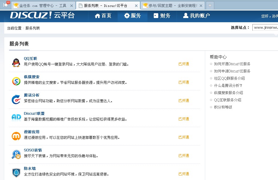Click 已开通 status for Discuz!联盟
Viewport: 278px width, 180px height.
coord(184,119)
